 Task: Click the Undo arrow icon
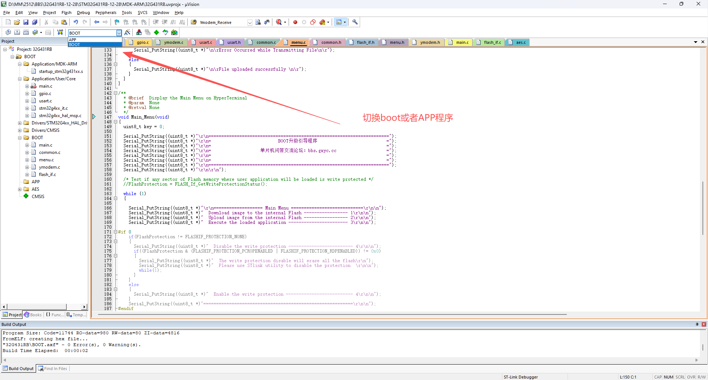76,22
